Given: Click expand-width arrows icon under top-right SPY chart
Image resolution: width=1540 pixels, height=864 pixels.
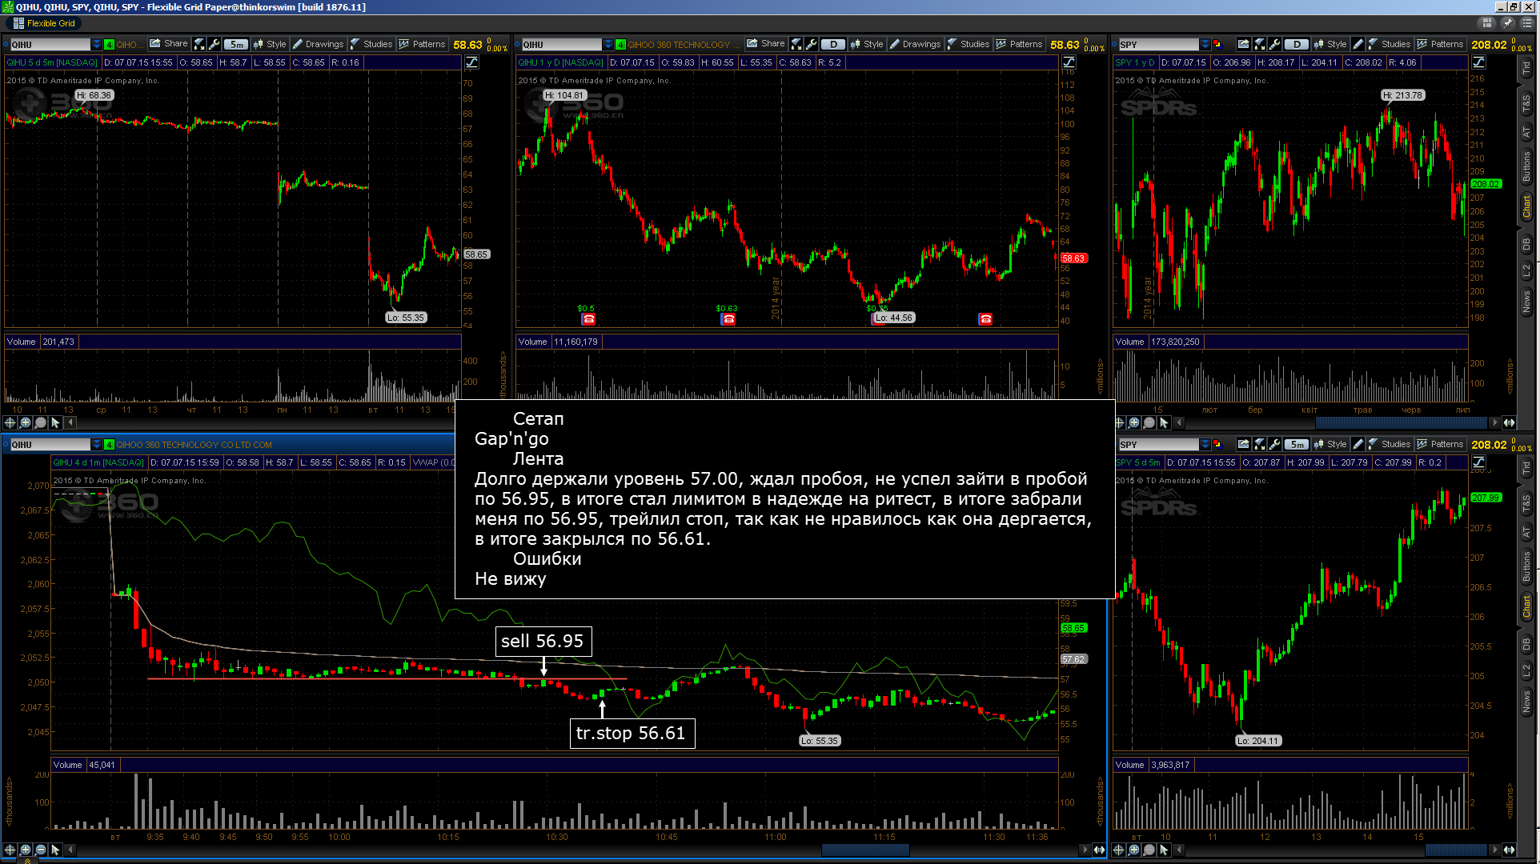Looking at the screenshot, I should 1509,422.
